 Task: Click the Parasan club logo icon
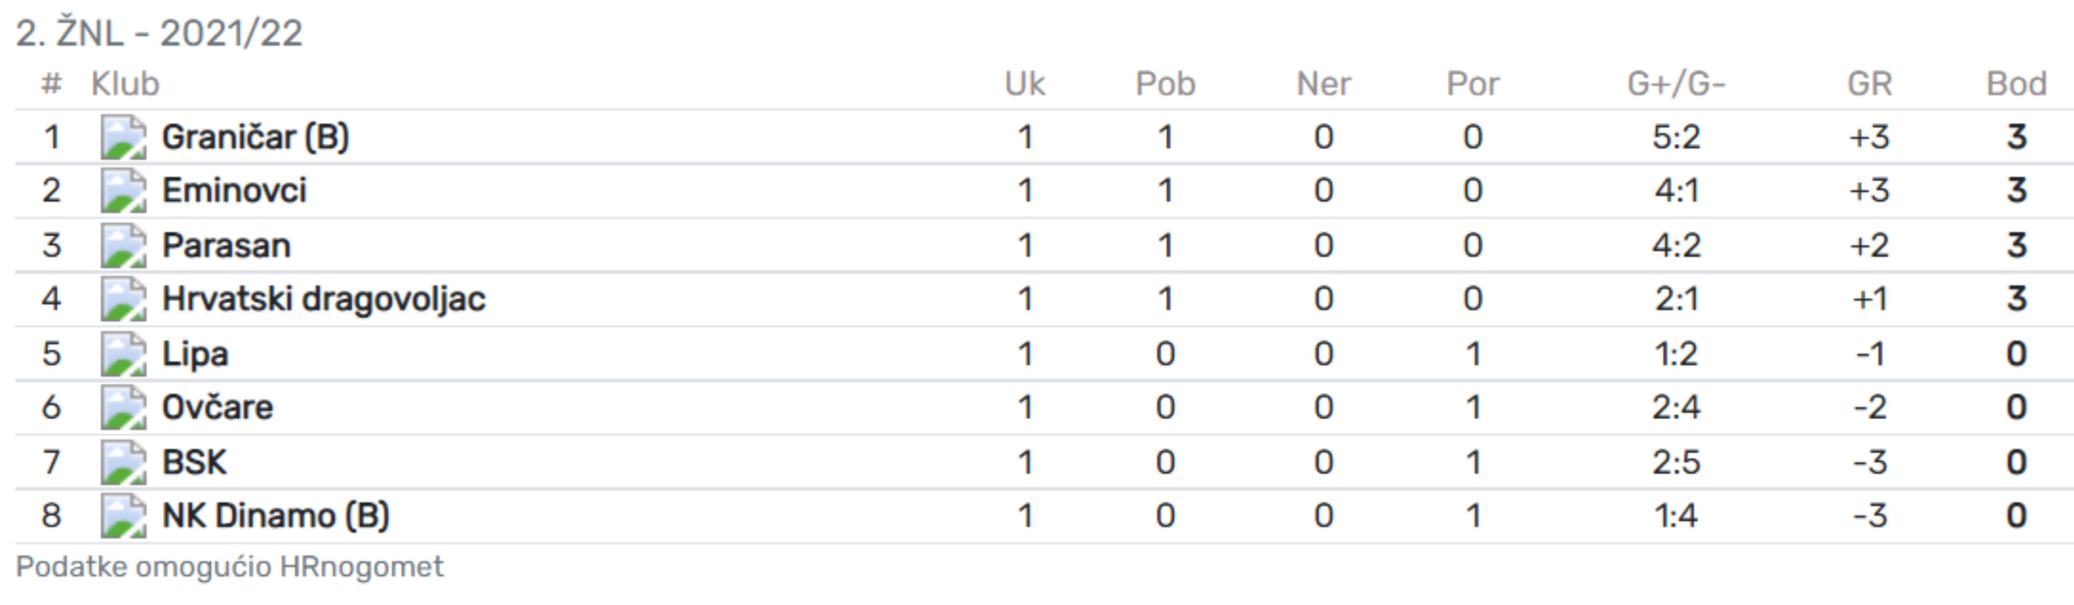pos(124,246)
